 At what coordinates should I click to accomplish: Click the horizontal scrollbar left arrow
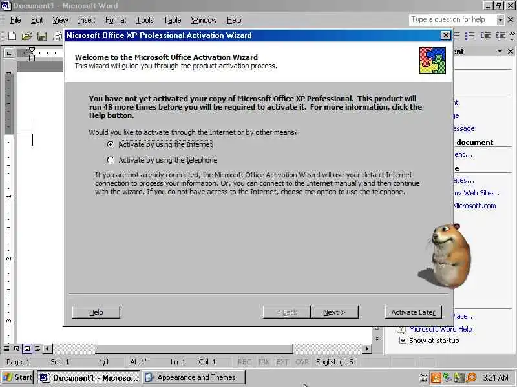tap(47, 348)
